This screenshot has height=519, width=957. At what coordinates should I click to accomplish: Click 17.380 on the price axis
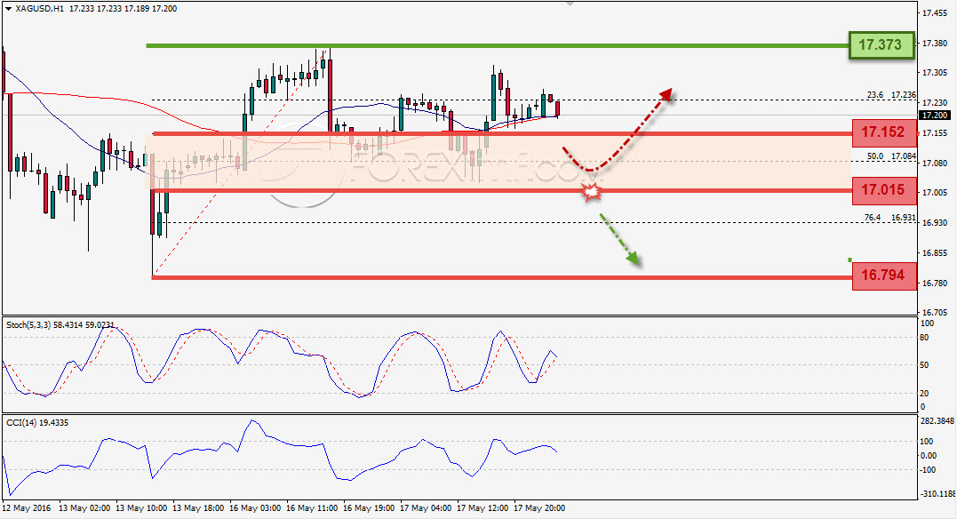[935, 44]
